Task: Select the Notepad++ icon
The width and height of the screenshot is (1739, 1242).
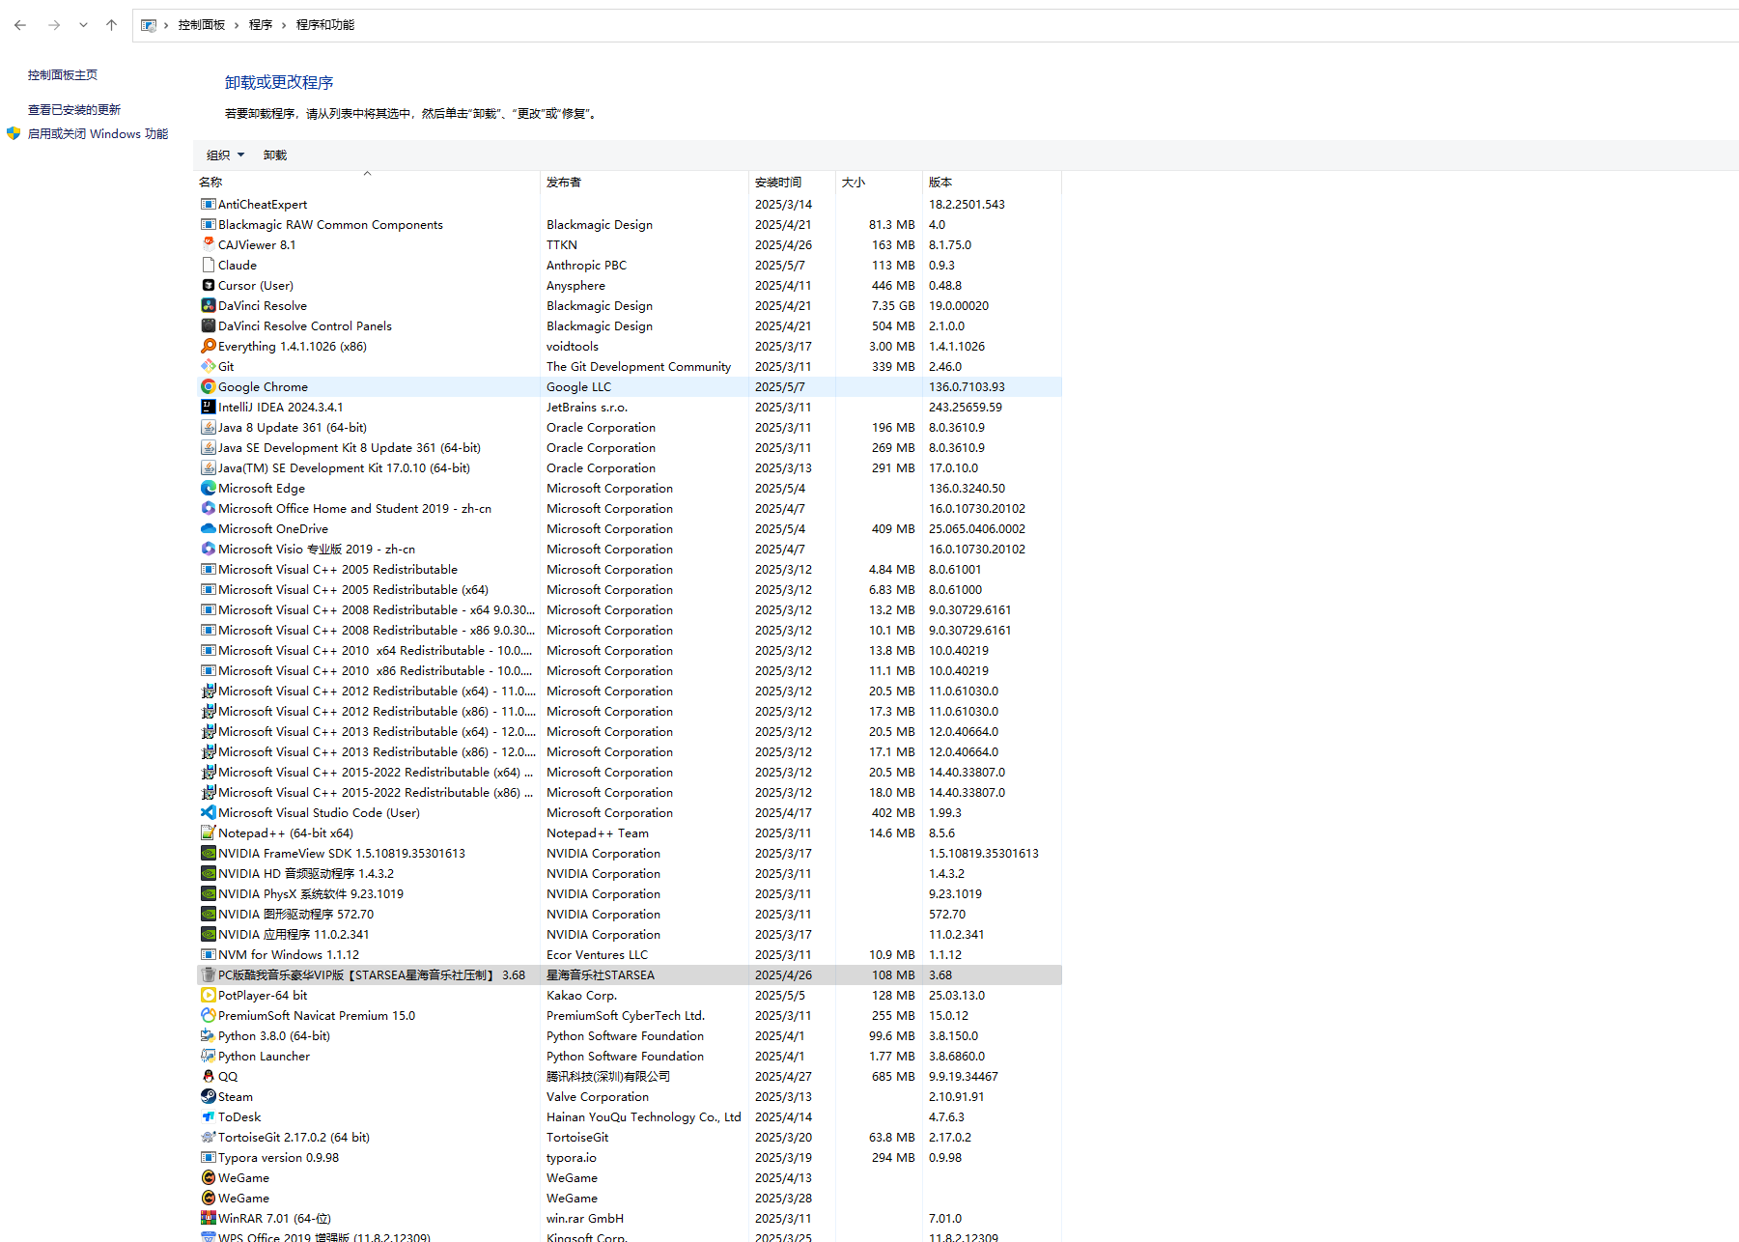Action: tap(208, 833)
